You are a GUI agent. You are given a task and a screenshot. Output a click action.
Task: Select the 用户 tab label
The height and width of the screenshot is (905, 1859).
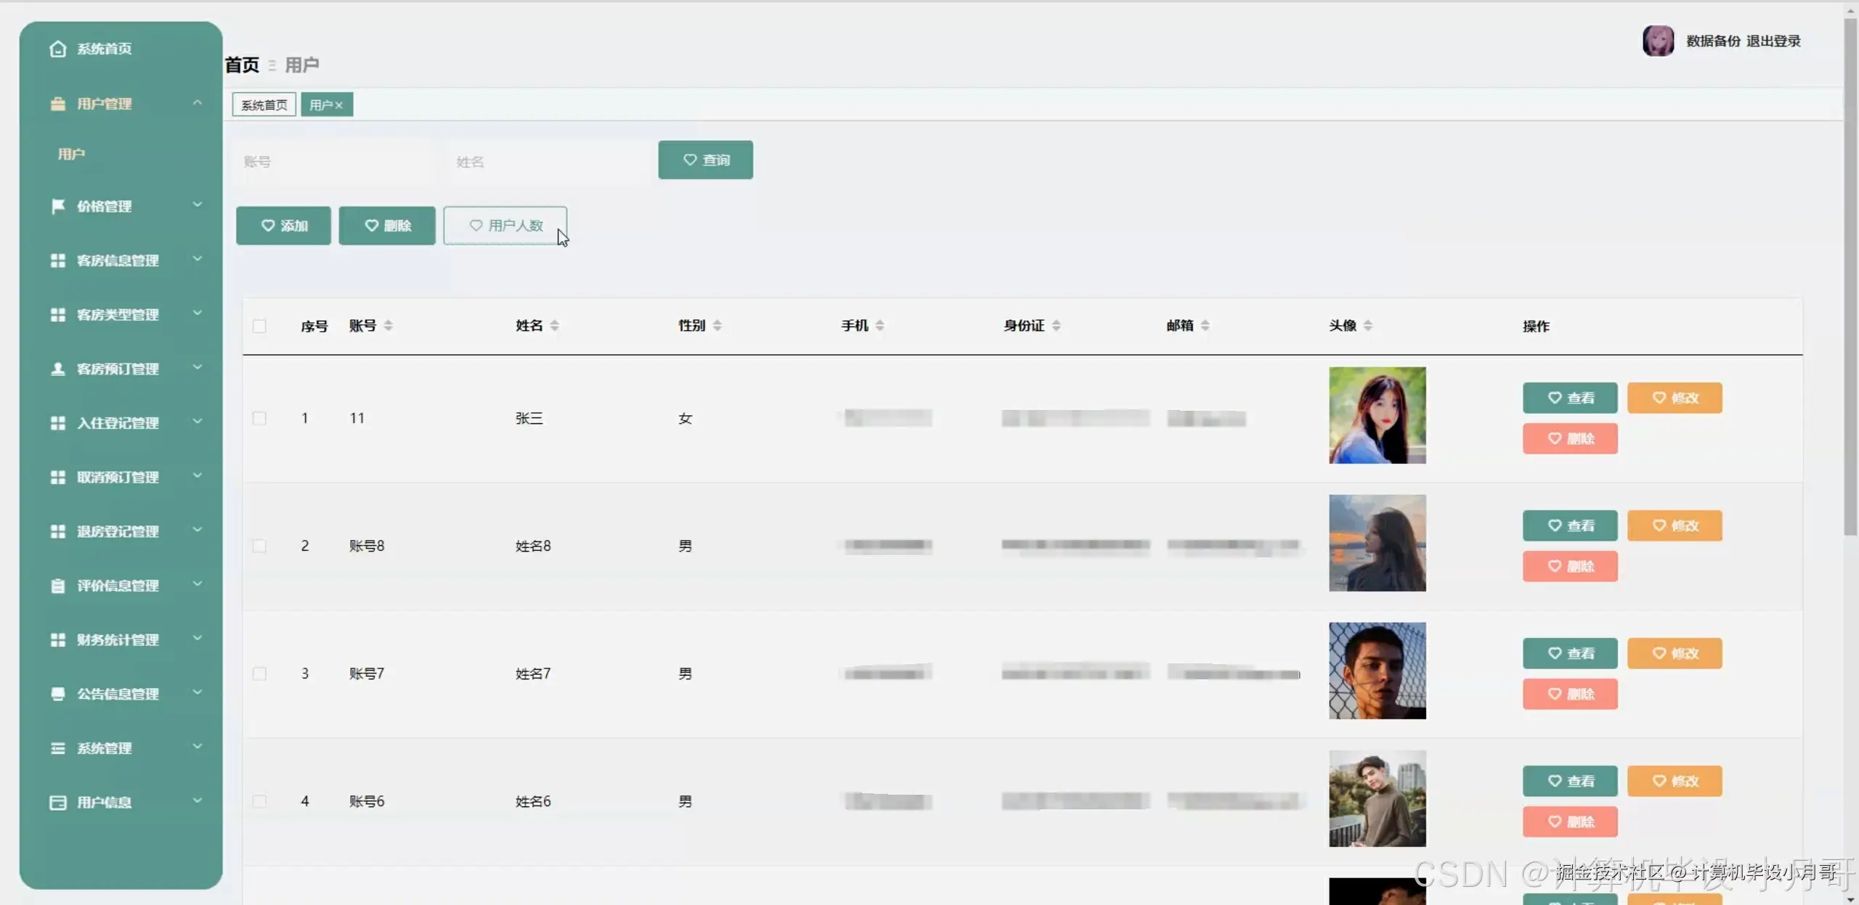321,105
